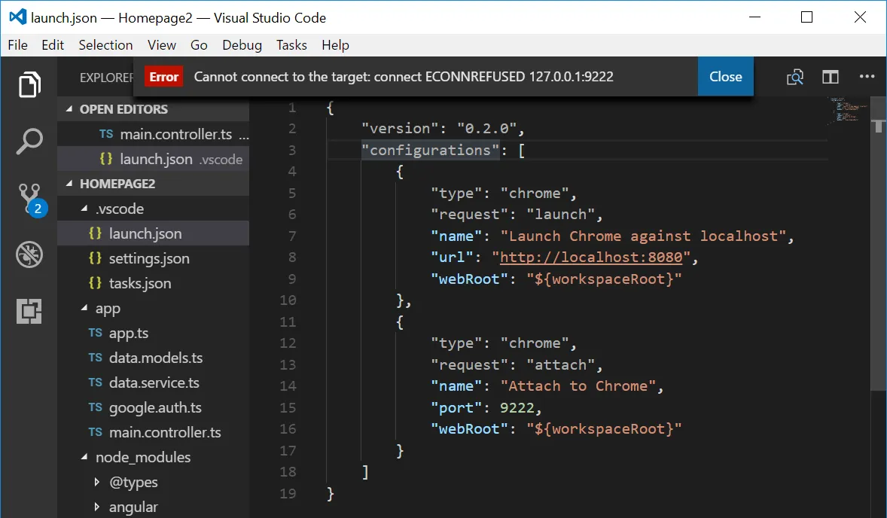This screenshot has height=518, width=887.
Task: Open tasks.json in explorer
Action: [x=154, y=283]
